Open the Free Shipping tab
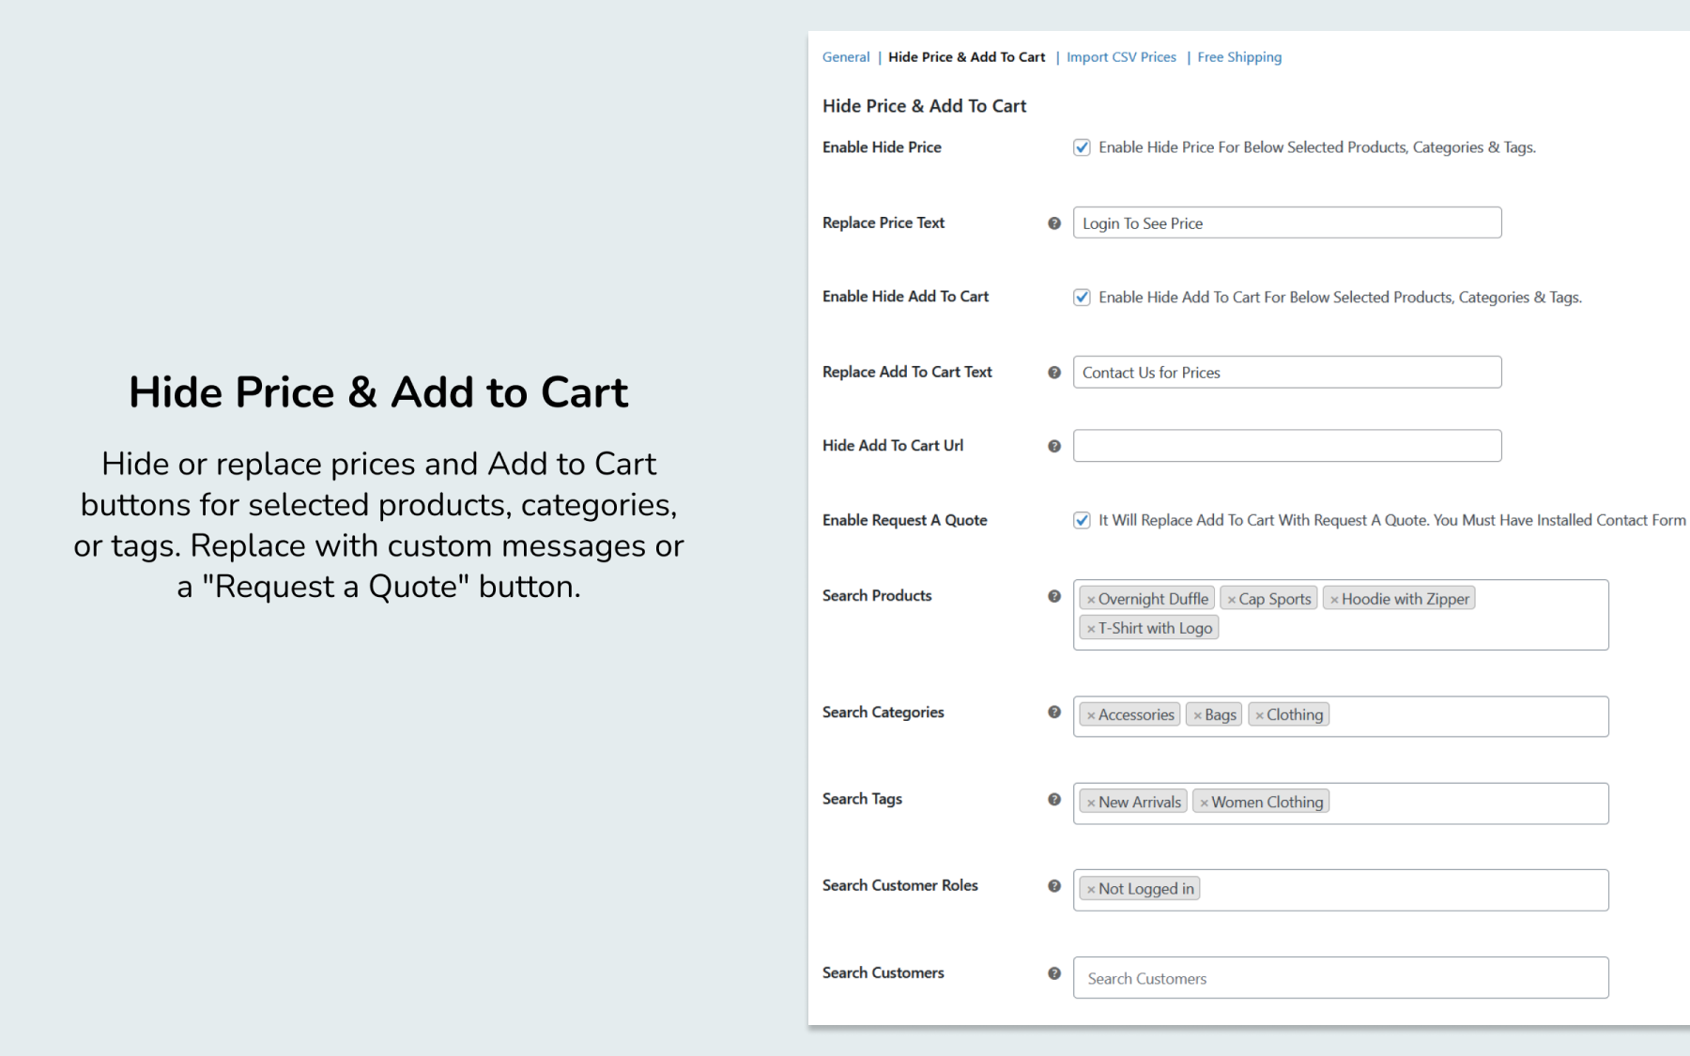 [1239, 57]
